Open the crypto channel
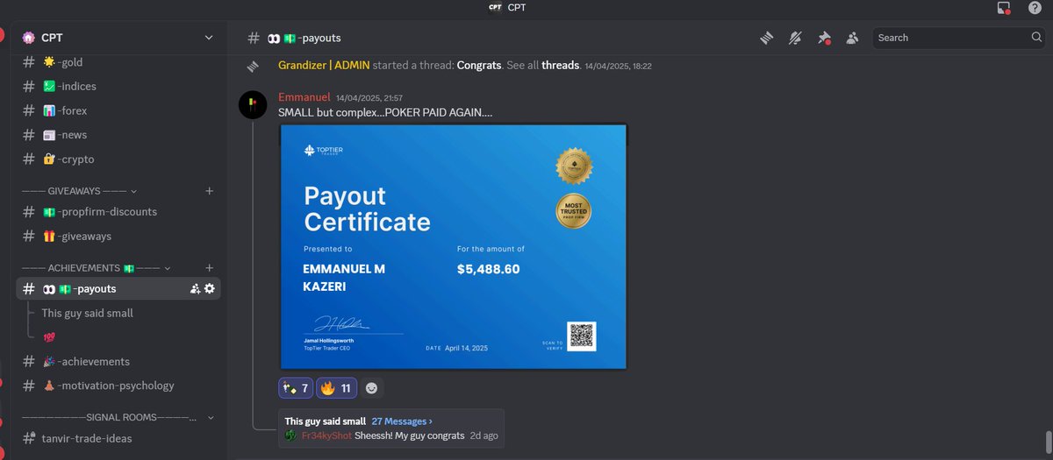Screen dimensions: 1053x460 click(x=118, y=159)
